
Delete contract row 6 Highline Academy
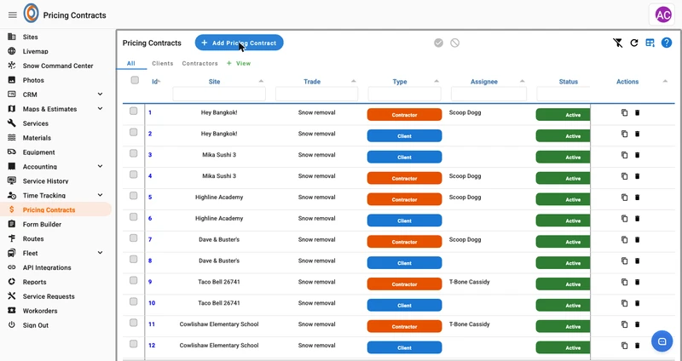point(637,219)
